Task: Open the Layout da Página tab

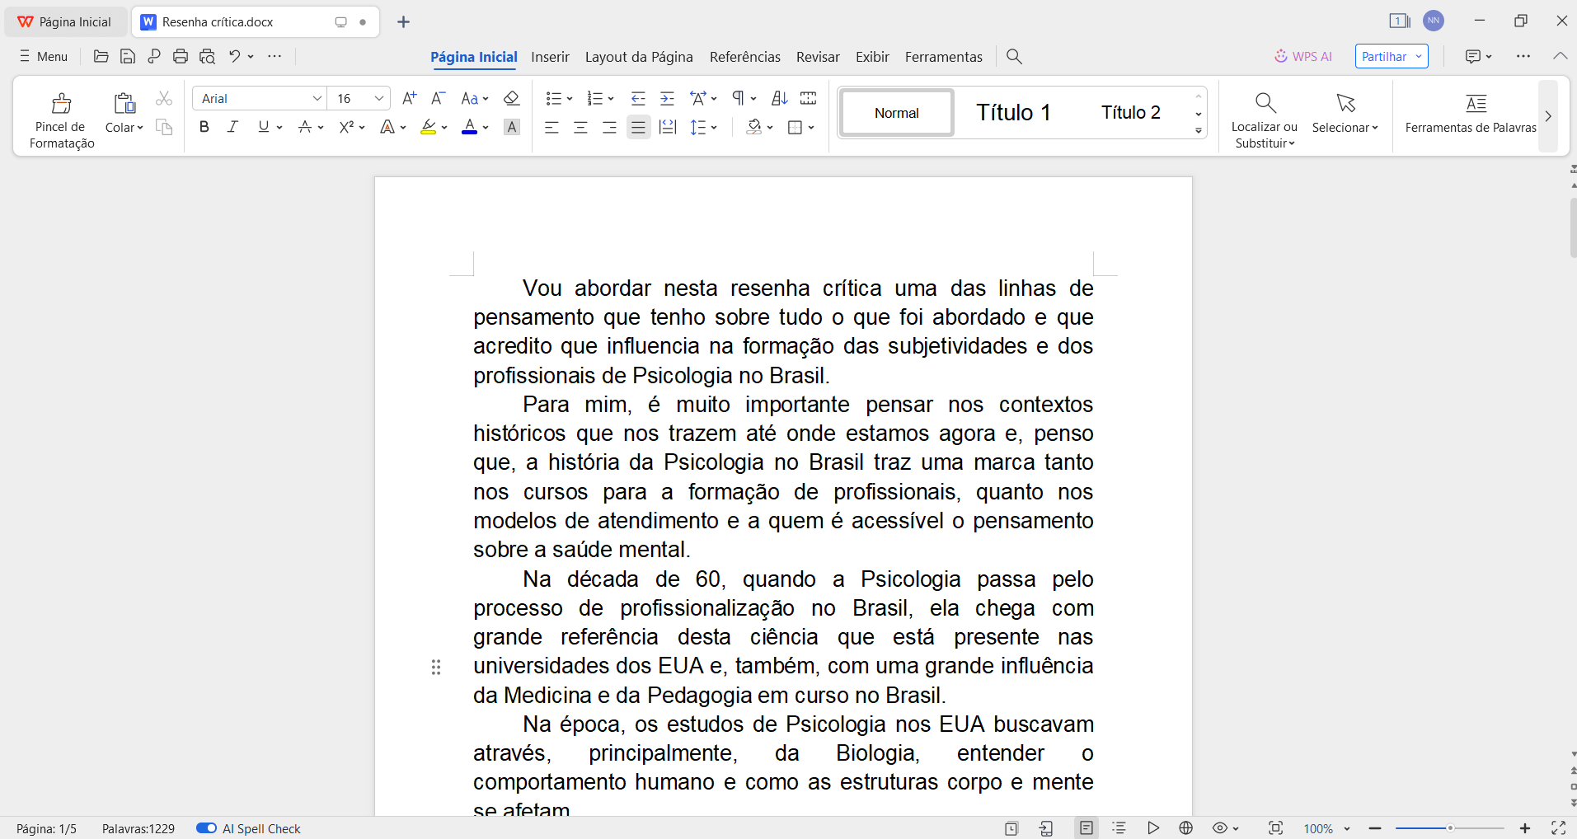Action: point(639,57)
